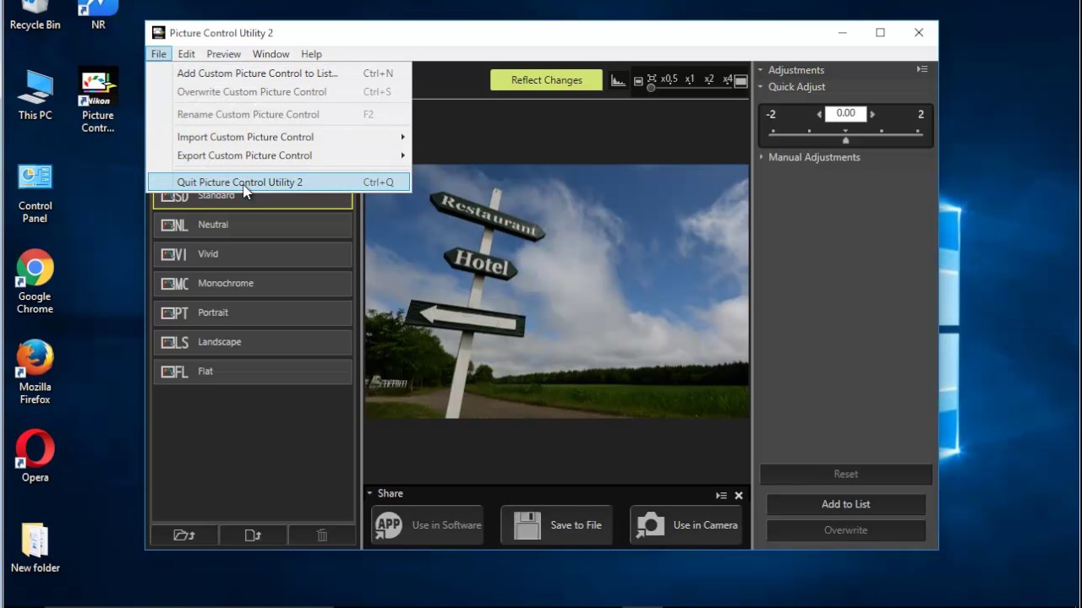Select the Vivid picture control
Image resolution: width=1082 pixels, height=608 pixels.
(253, 254)
